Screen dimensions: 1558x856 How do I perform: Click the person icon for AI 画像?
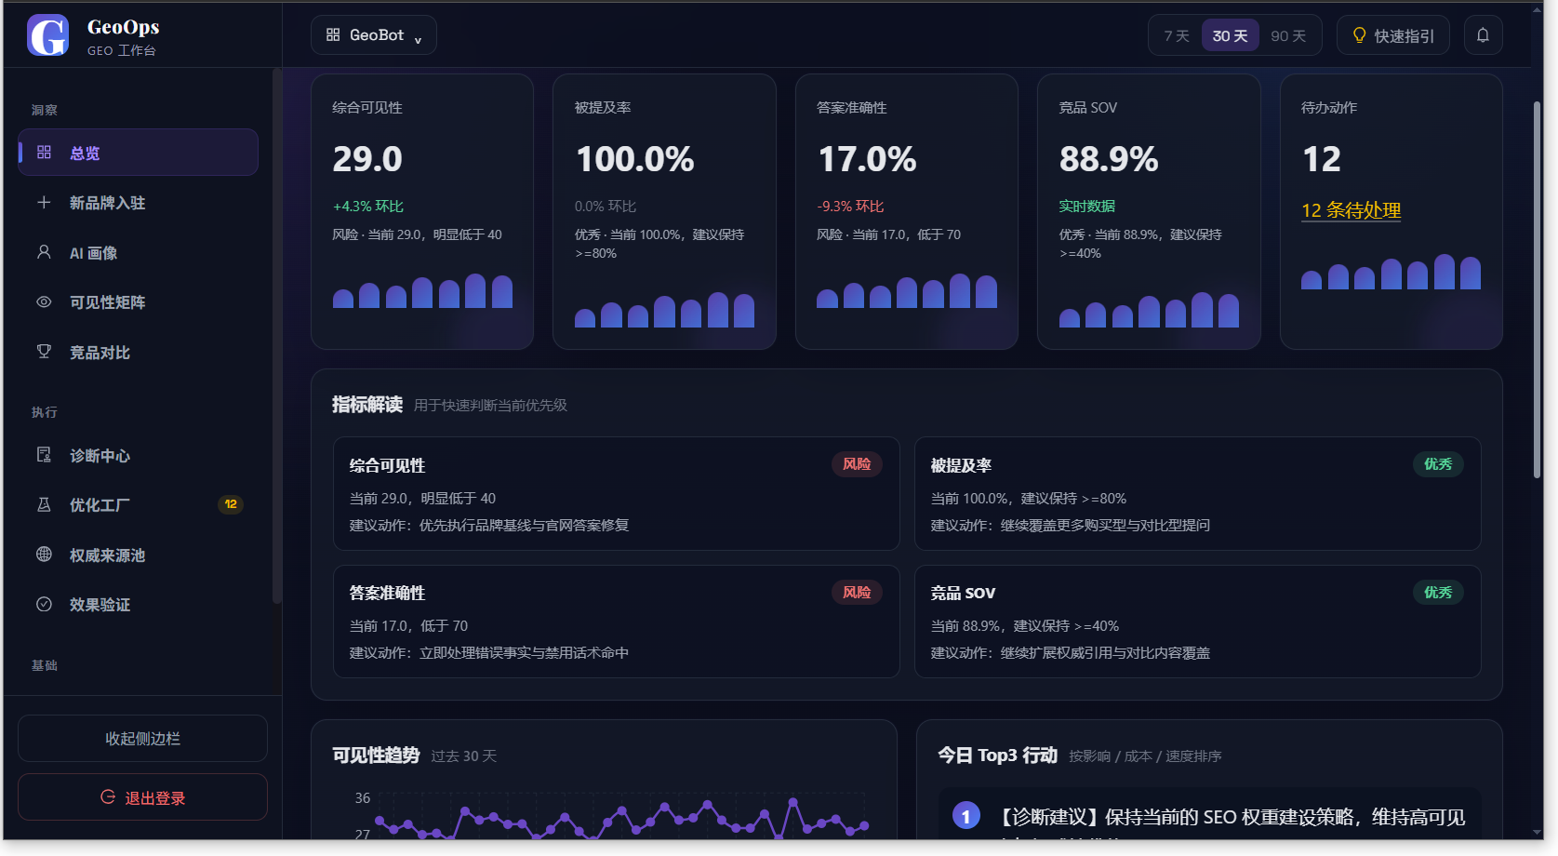pos(44,252)
